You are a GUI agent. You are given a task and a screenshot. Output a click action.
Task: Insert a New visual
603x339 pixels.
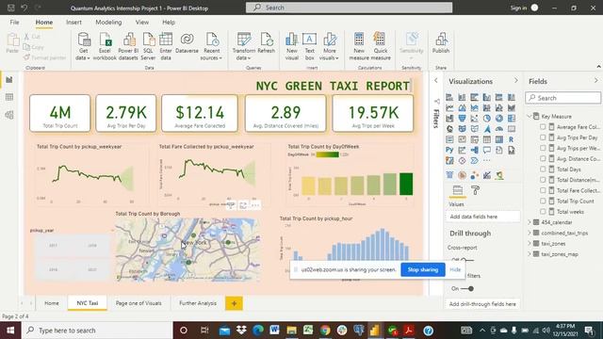pyautogui.click(x=292, y=46)
